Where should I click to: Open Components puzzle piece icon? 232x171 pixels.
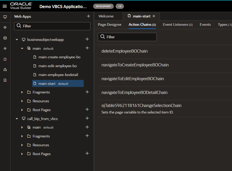click(5, 59)
